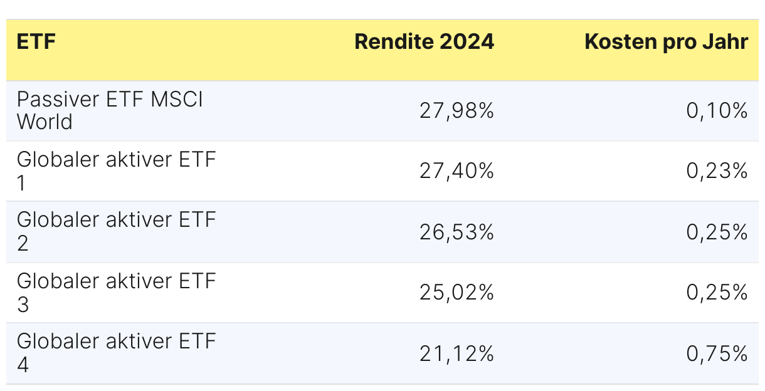This screenshot has height=391, width=765.
Task: Click the 27,40% return value
Action: (456, 171)
